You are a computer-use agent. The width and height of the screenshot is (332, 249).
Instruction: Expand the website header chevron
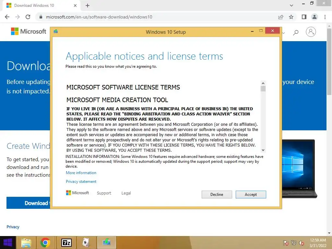pyautogui.click(x=283, y=33)
